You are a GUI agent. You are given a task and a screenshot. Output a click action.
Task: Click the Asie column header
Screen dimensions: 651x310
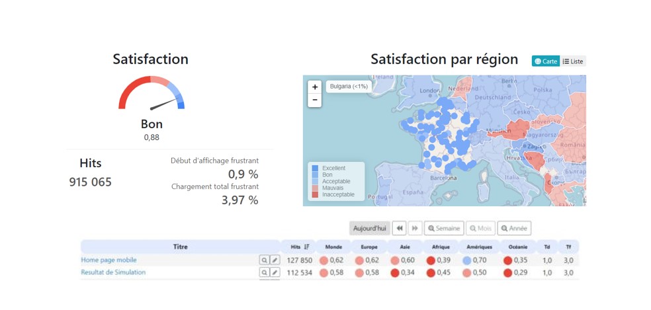(404, 247)
